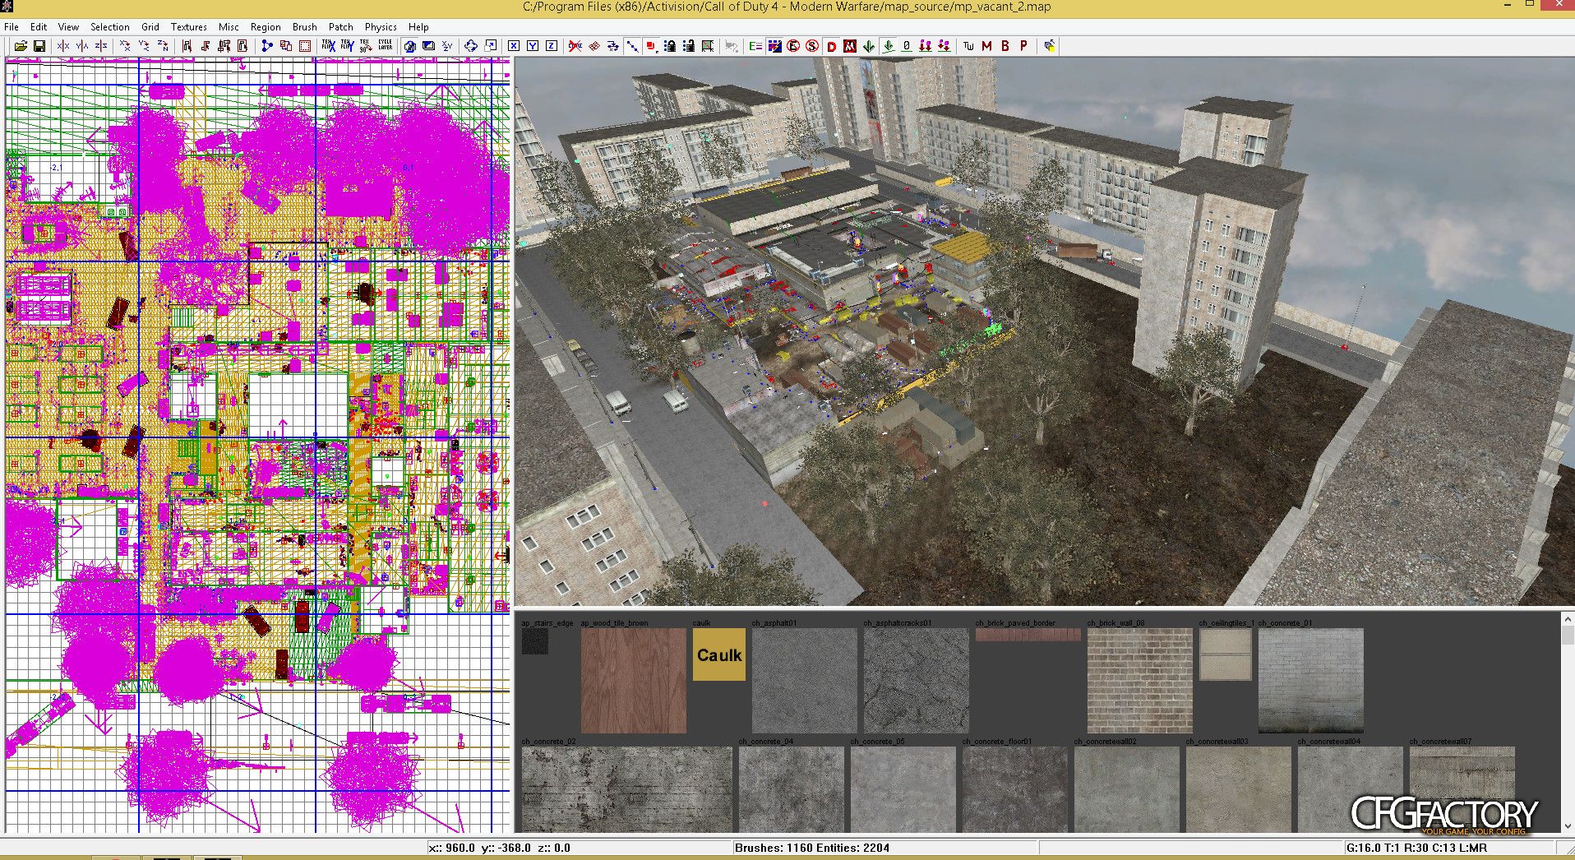
Task: Rotate selection around the Z axis
Action: 163,46
